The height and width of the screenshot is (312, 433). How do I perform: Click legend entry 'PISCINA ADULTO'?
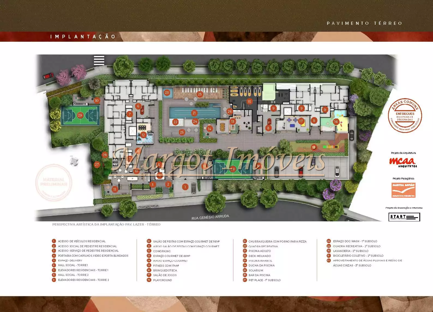coord(260,251)
